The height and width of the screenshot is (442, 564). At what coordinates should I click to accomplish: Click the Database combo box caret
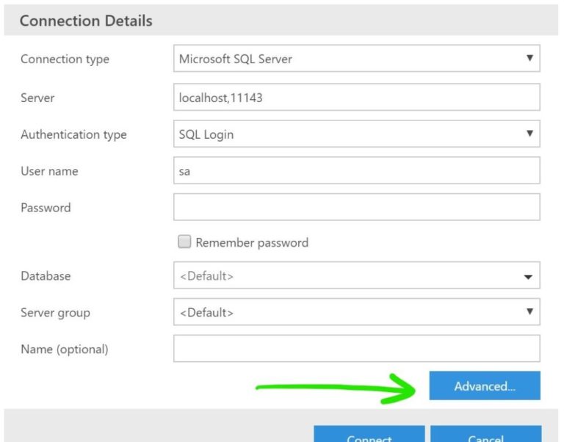click(x=527, y=277)
